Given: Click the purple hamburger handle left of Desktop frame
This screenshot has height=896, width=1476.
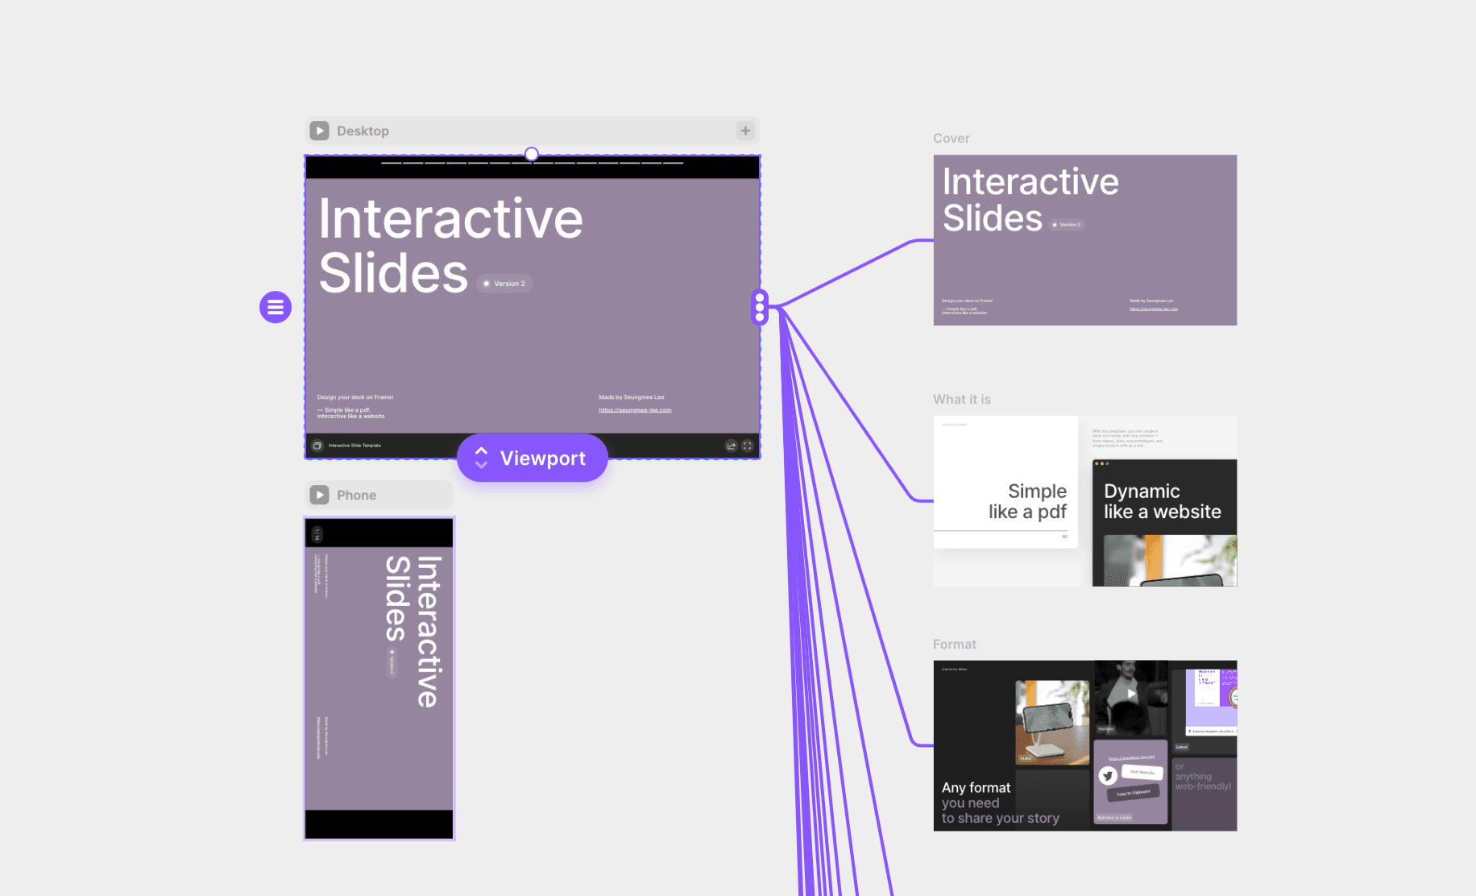Looking at the screenshot, I should (276, 307).
